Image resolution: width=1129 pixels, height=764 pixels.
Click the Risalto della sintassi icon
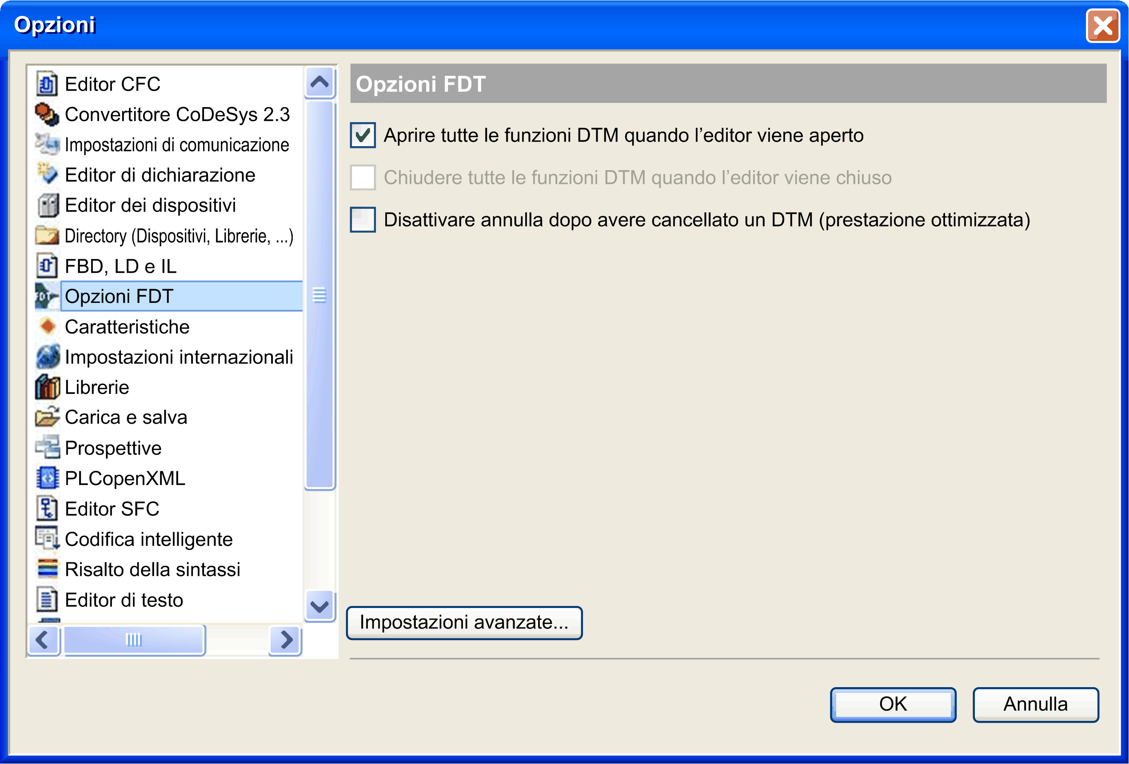(x=47, y=569)
